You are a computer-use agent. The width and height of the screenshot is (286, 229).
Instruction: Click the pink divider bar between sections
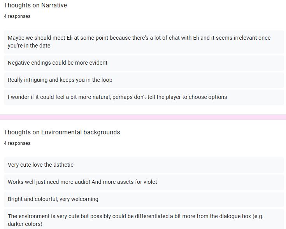[143, 117]
